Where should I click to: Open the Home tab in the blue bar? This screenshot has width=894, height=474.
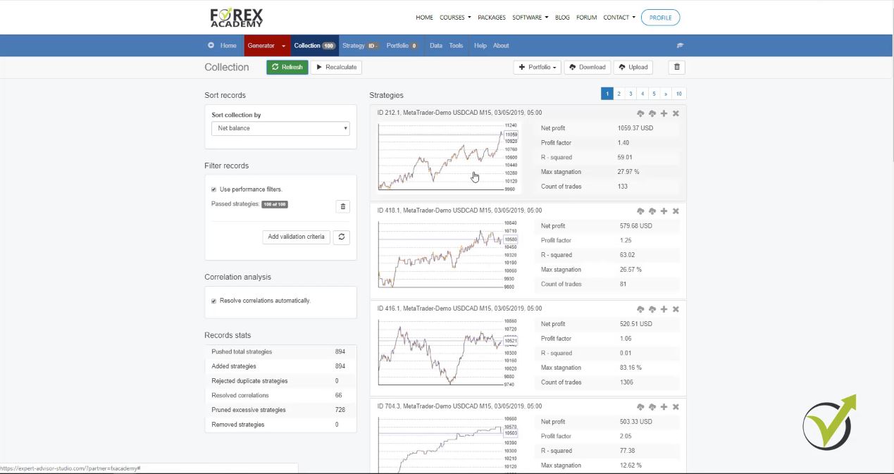(228, 46)
